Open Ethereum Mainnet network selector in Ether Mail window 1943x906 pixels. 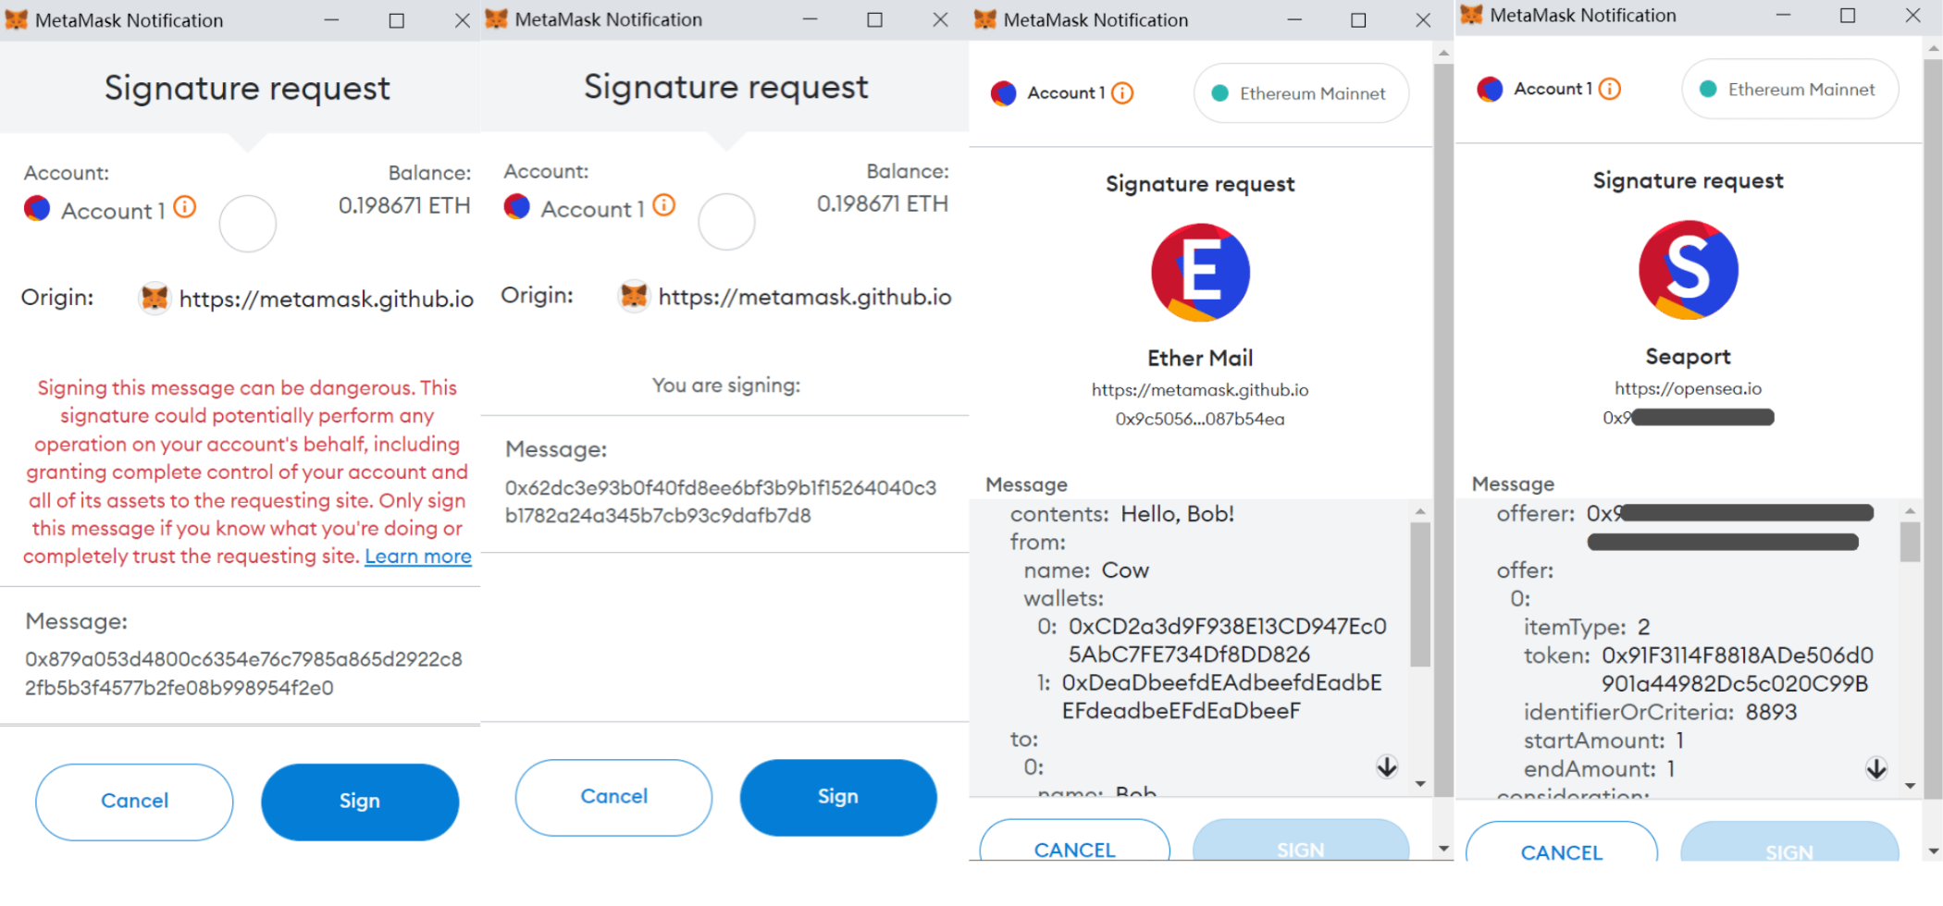pos(1301,93)
